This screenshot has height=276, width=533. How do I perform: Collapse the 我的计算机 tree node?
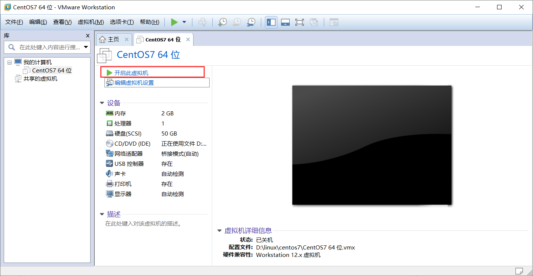tap(9, 62)
